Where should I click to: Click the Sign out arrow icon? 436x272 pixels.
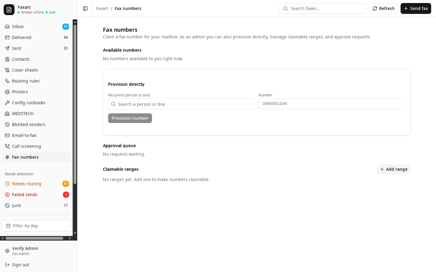click(7, 265)
